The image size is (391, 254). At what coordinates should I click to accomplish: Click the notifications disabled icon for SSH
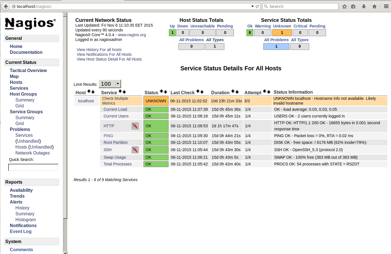tap(135, 150)
